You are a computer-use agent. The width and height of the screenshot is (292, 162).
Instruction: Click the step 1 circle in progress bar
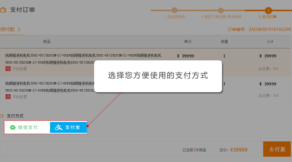(174, 10)
